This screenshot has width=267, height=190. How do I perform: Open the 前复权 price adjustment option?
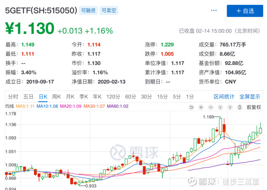254,107
